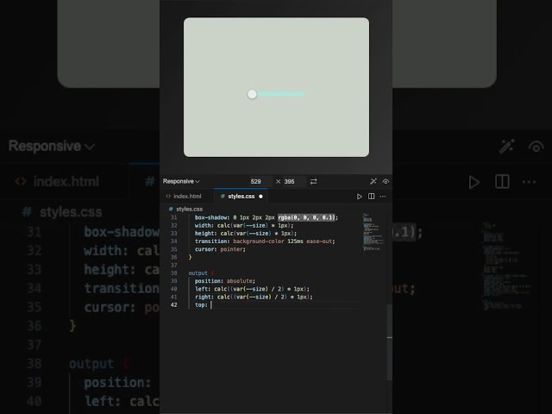Click the styles.css breadcrumb in center editor
The width and height of the screenshot is (552, 414).
click(x=186, y=209)
